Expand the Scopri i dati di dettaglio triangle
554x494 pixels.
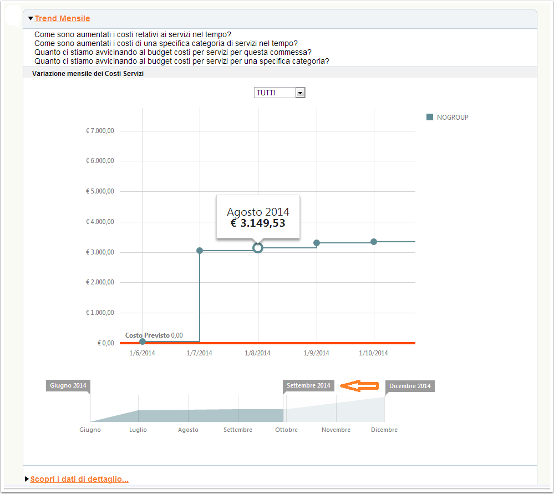[27, 479]
